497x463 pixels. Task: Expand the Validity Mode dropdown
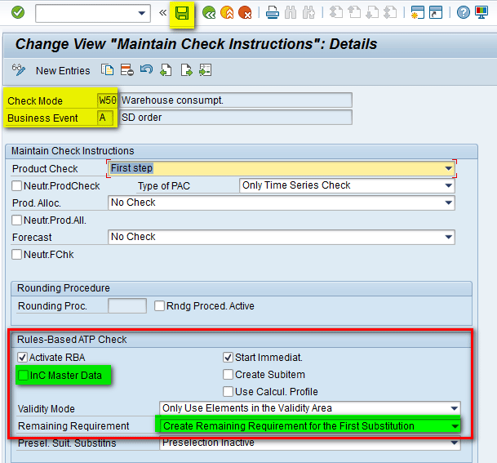(x=454, y=408)
